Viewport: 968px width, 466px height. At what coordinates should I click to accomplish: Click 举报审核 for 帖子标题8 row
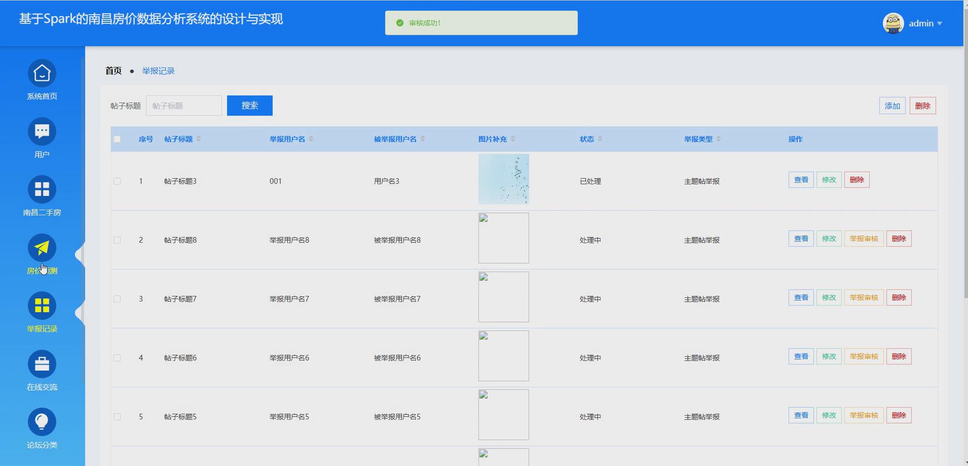coord(864,239)
